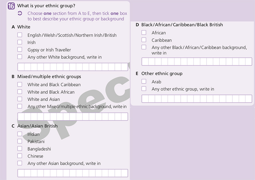Click the Mixed ethnic background write-in field

point(73,117)
